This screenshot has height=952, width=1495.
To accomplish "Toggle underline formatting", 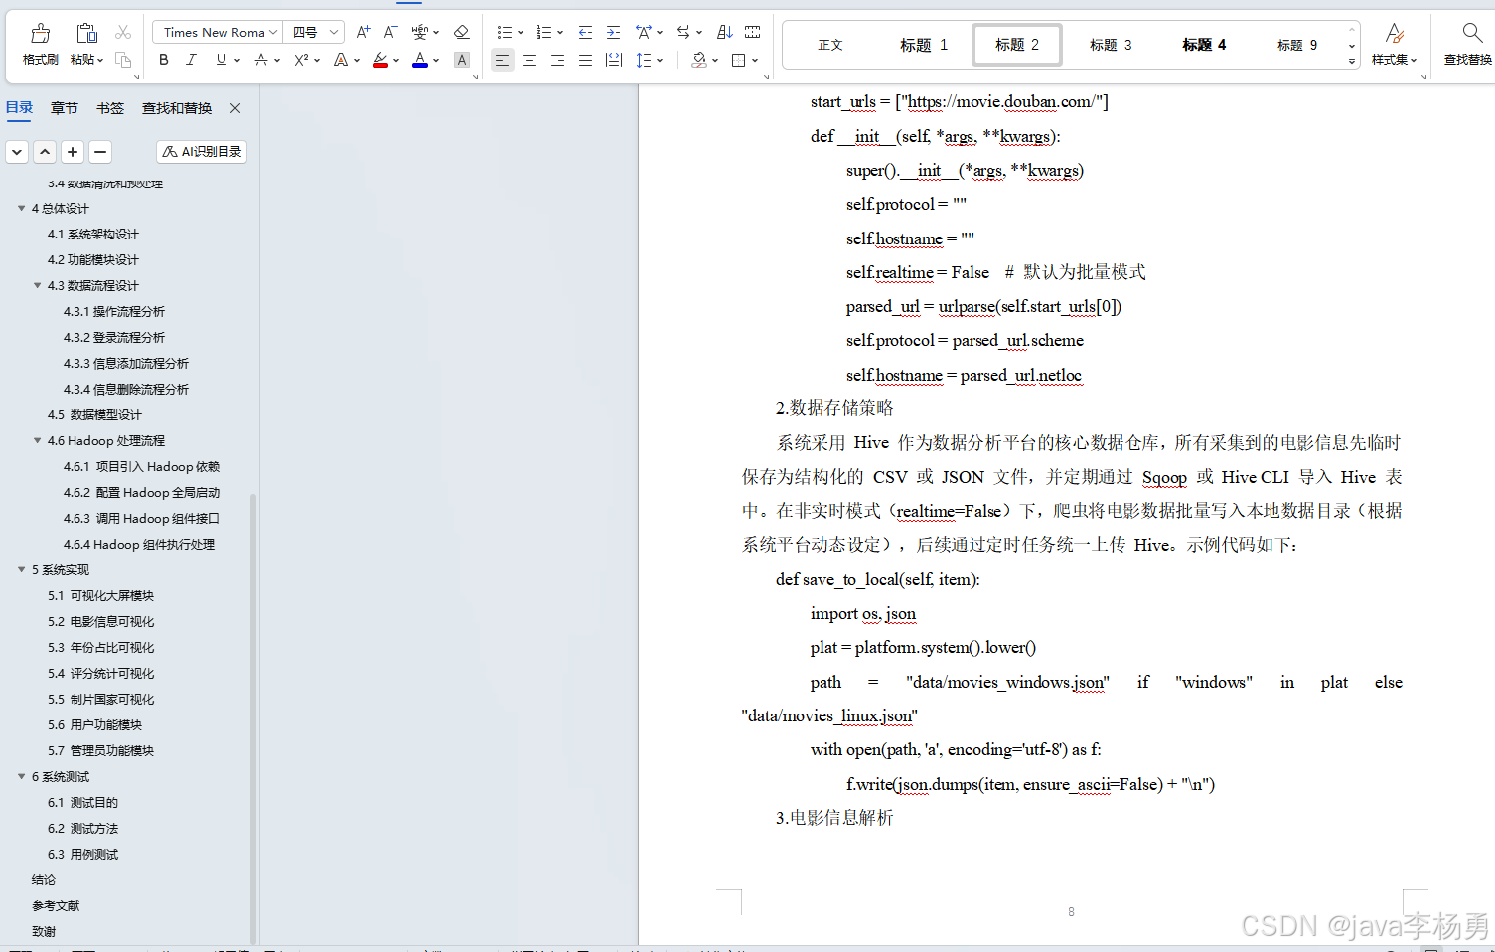I will pyautogui.click(x=221, y=60).
